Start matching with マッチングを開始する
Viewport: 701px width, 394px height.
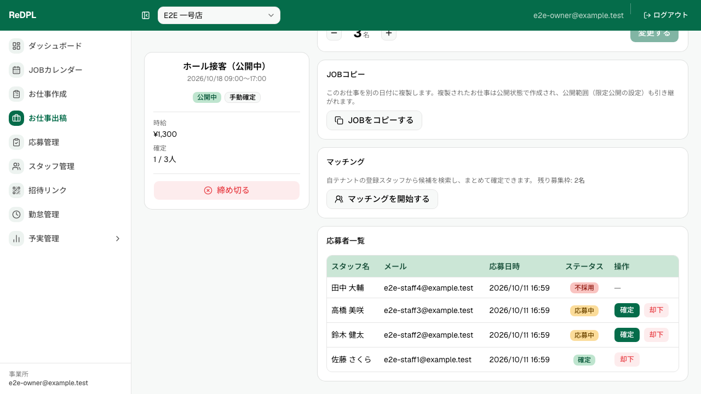coord(382,199)
